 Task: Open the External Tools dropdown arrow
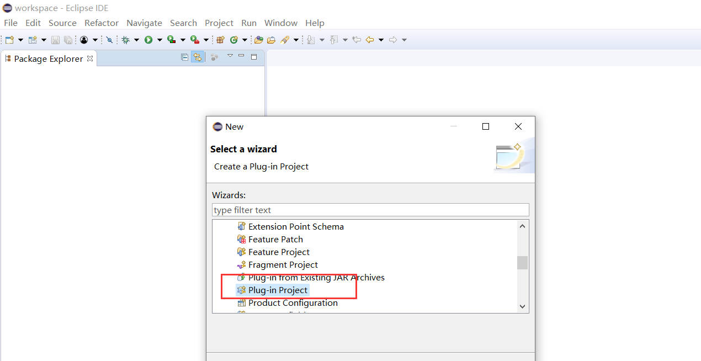206,40
